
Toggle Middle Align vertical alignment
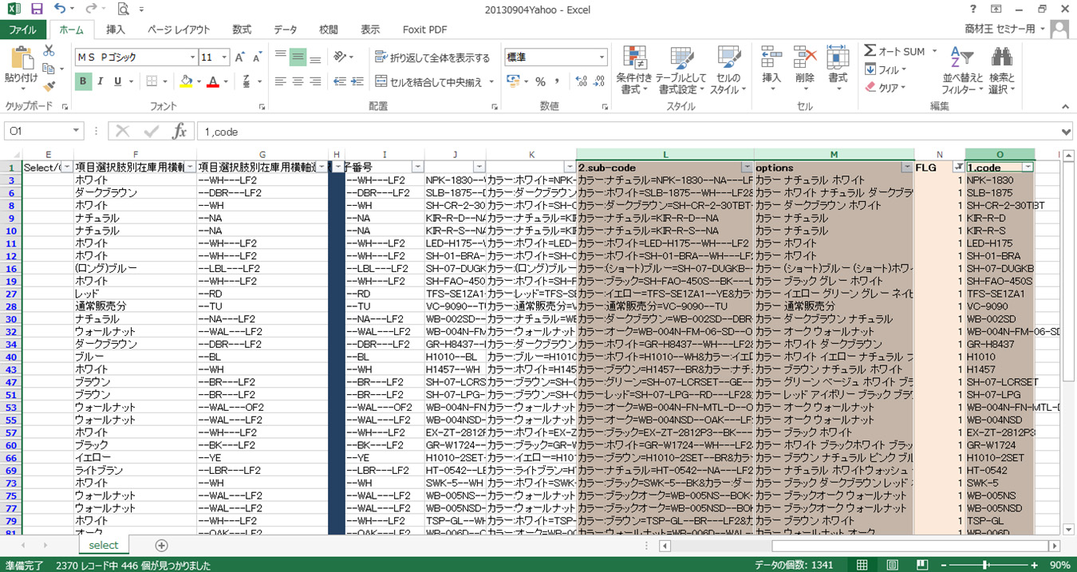pos(298,57)
